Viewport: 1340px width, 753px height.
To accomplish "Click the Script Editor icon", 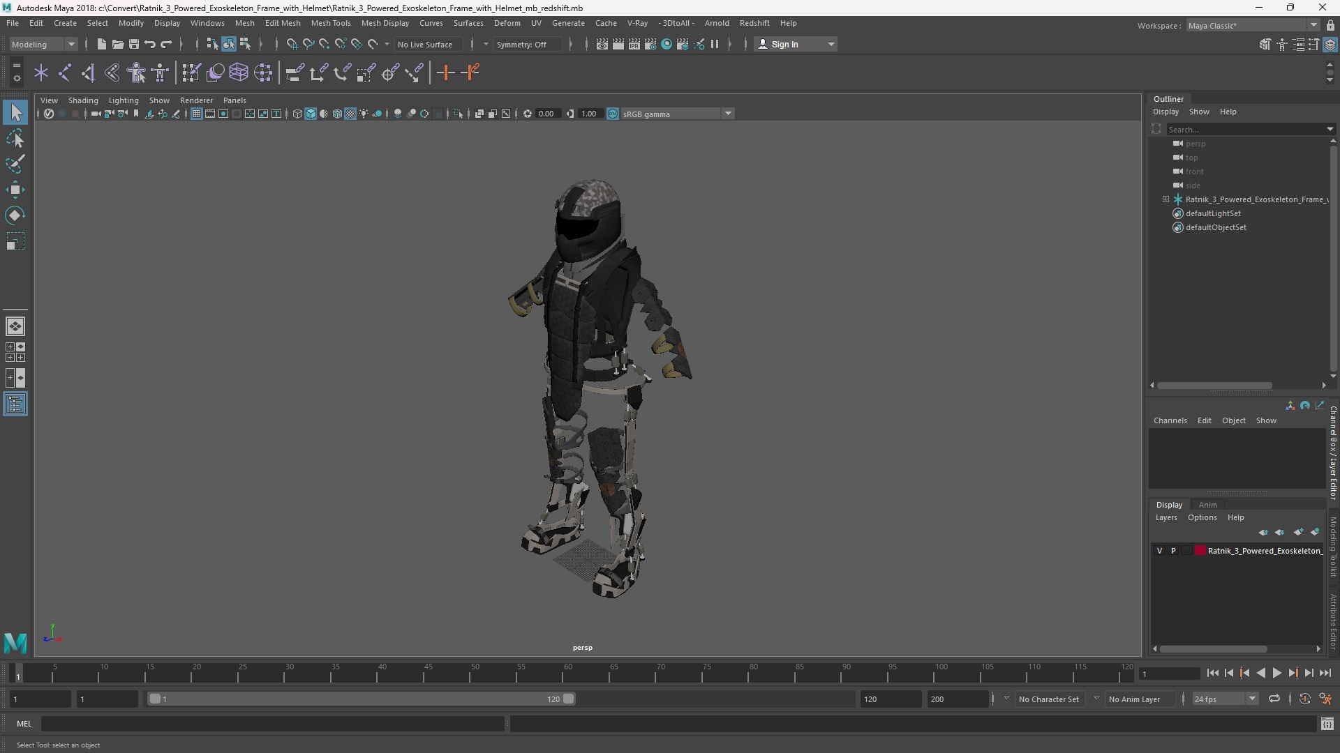I will click(x=1327, y=724).
